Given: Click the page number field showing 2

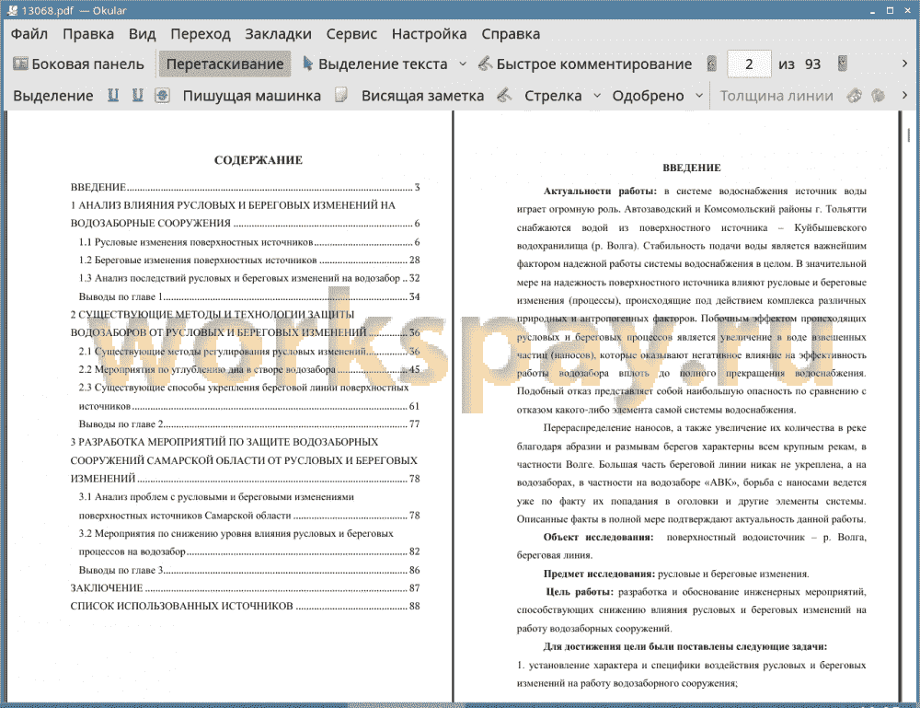Looking at the screenshot, I should point(749,64).
